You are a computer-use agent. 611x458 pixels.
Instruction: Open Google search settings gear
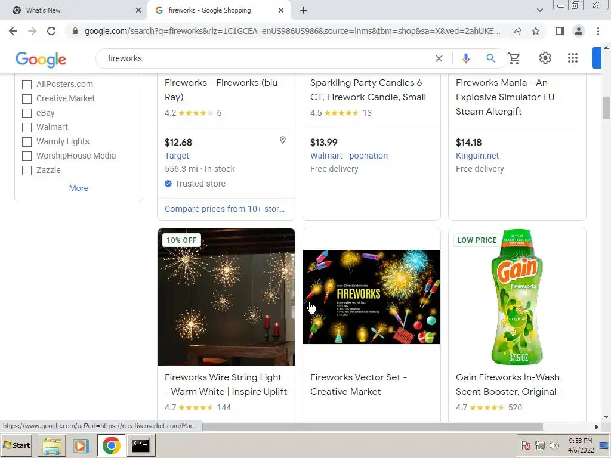[545, 58]
